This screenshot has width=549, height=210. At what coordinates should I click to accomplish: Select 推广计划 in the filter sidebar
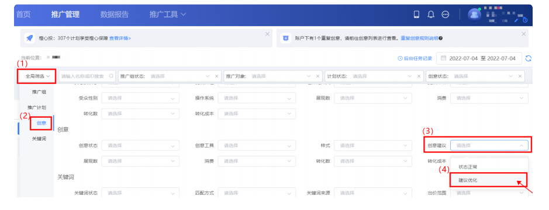tap(37, 107)
